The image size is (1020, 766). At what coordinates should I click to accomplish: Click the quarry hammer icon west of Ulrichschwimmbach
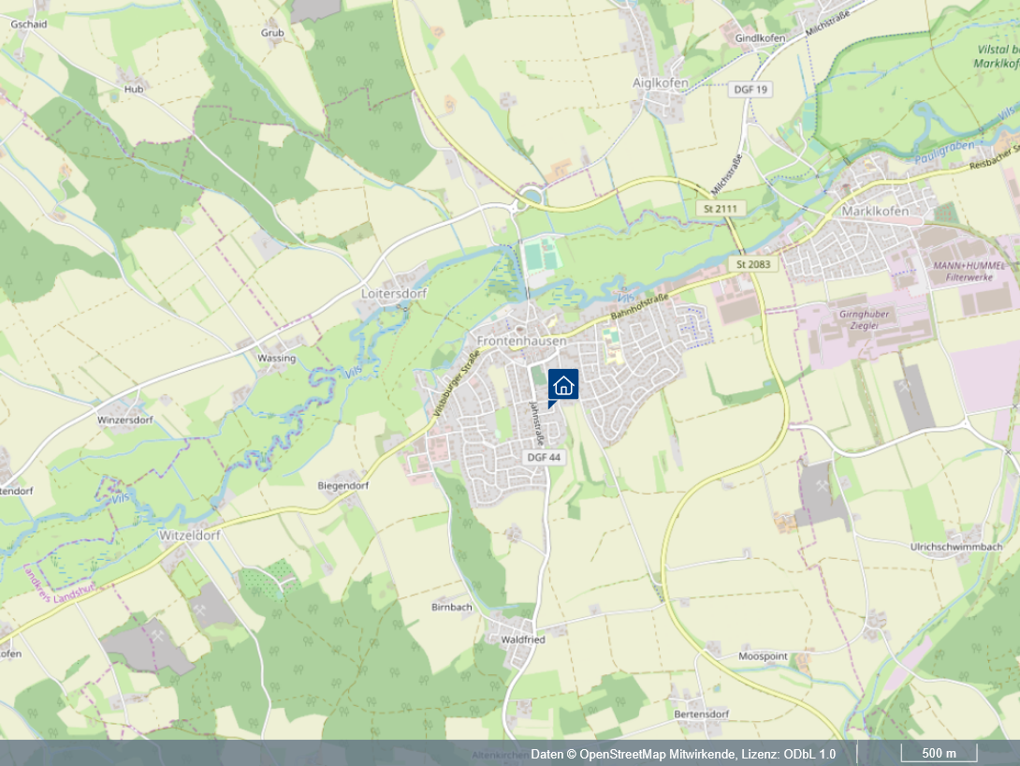click(824, 488)
